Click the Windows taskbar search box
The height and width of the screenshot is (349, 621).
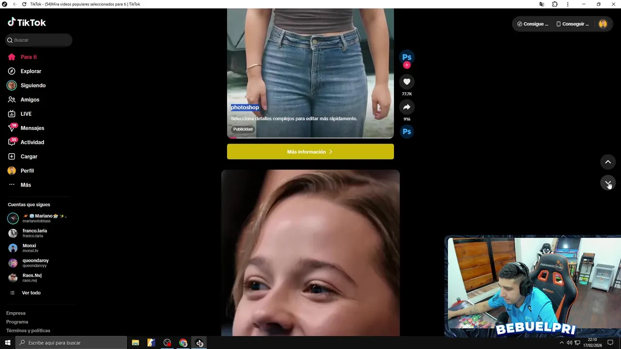pos(71,343)
